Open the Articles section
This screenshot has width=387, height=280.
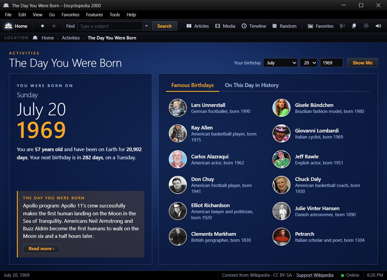point(198,26)
